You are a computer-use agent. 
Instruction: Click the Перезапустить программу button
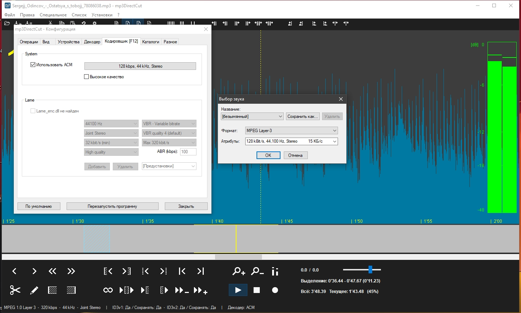point(112,206)
